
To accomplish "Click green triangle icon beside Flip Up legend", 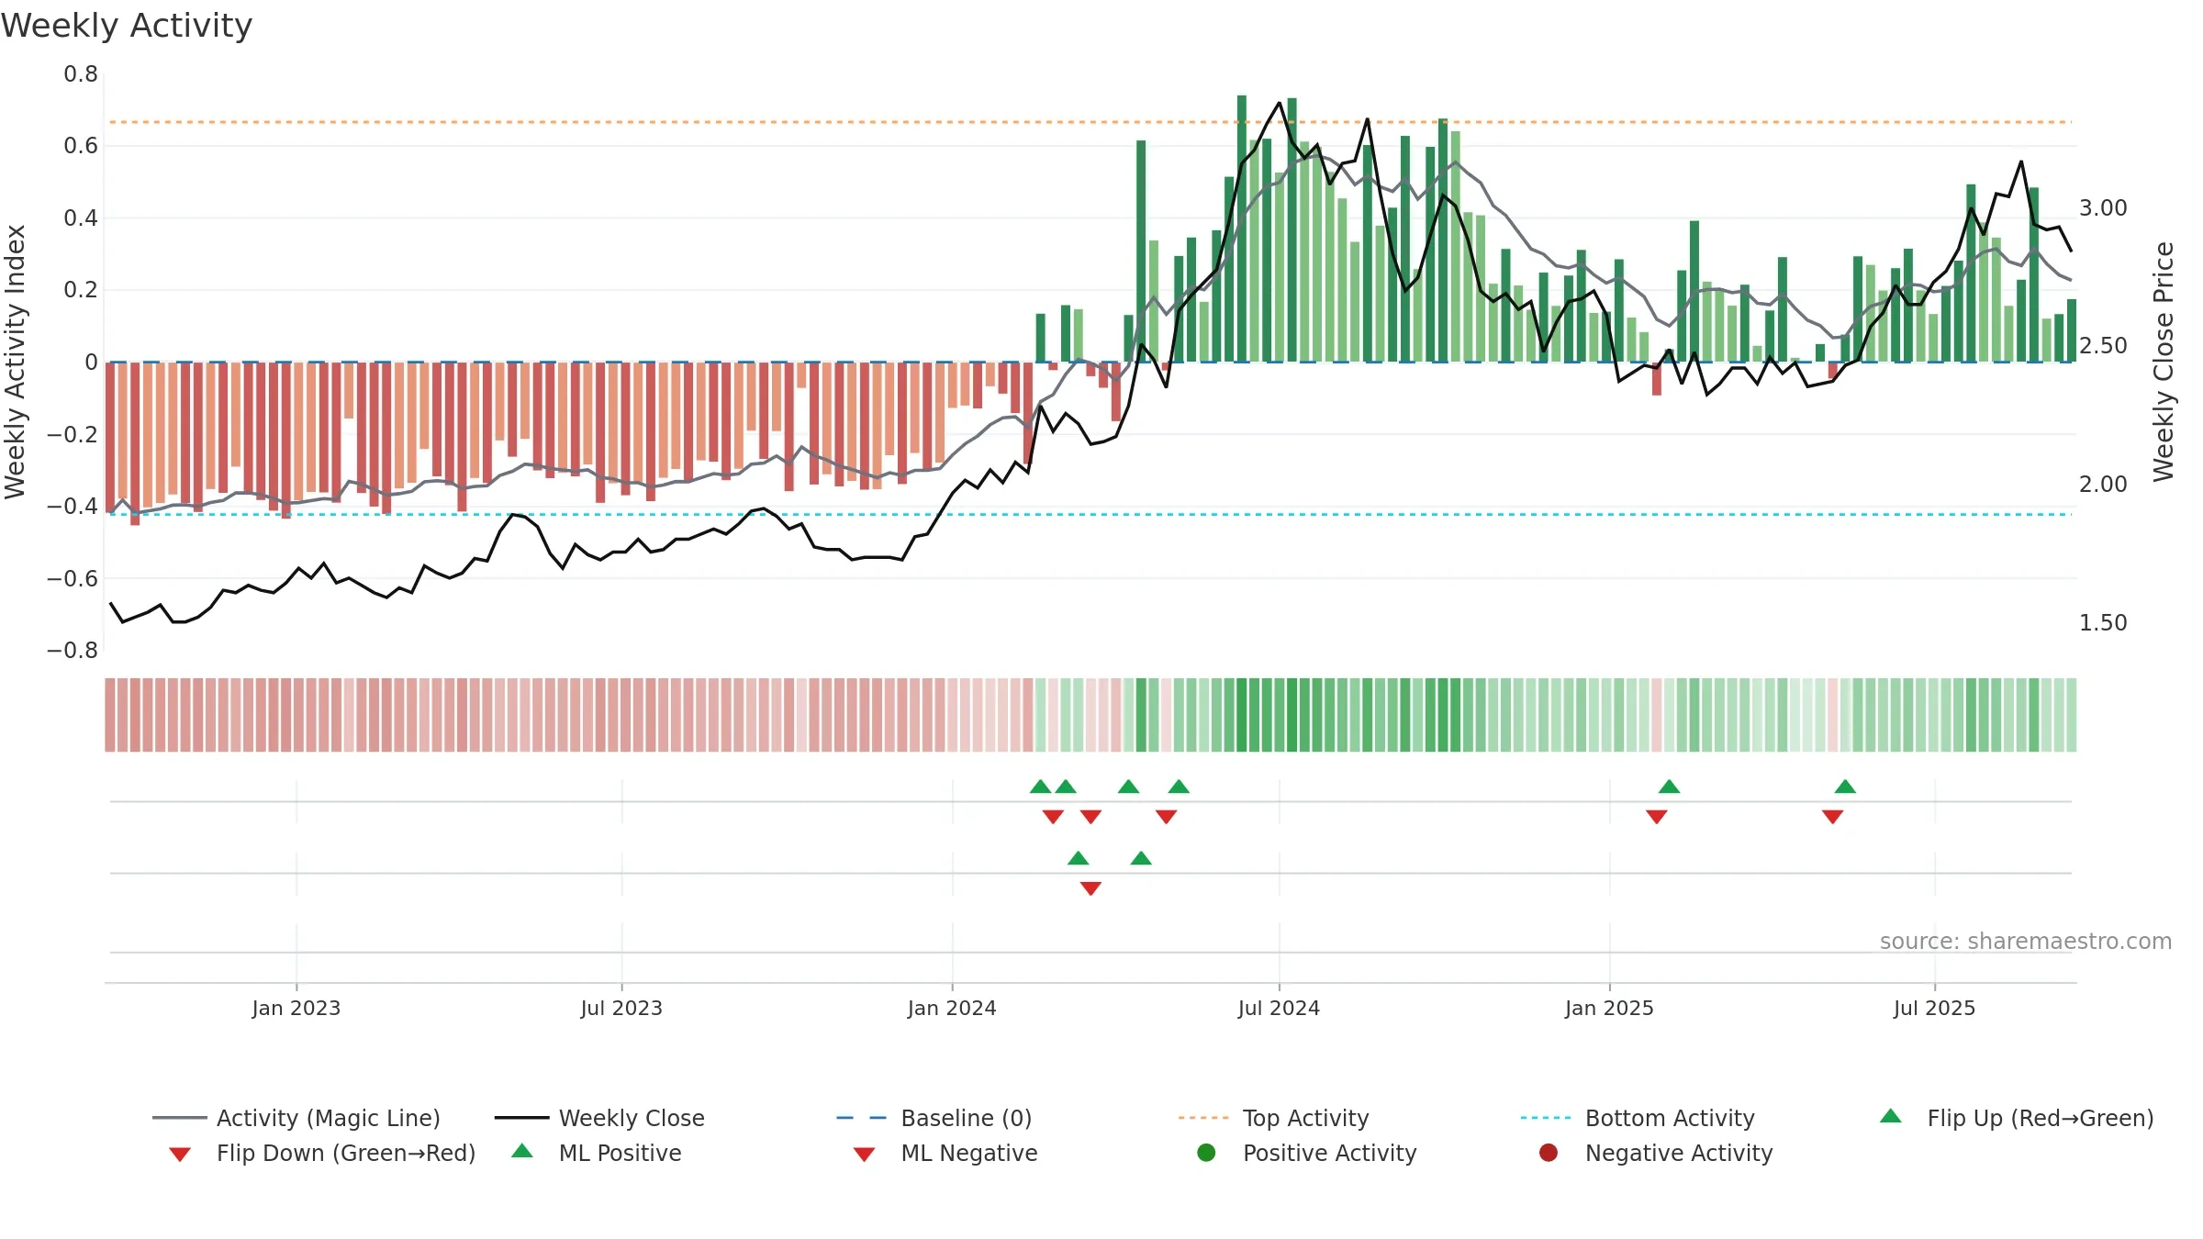I will tap(1891, 1116).
